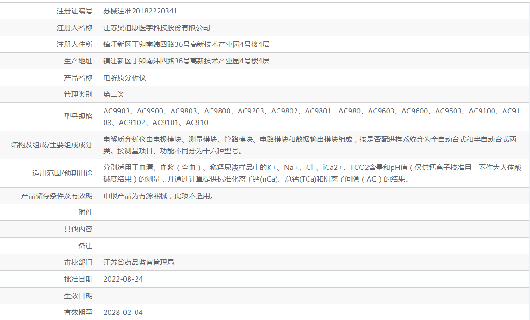Click the label 型号规格

coord(78,117)
